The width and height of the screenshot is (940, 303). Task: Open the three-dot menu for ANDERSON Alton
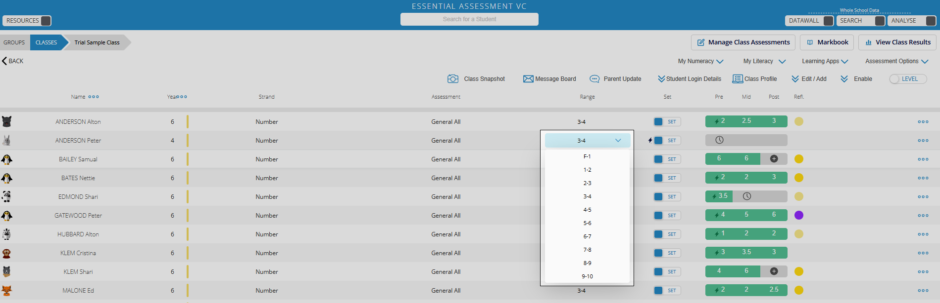tap(923, 122)
